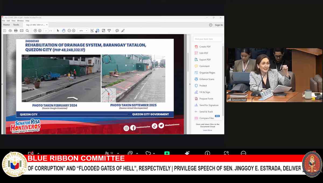Open the zoom percentage dropdown
The height and width of the screenshot is (183, 323).
click(x=86, y=30)
